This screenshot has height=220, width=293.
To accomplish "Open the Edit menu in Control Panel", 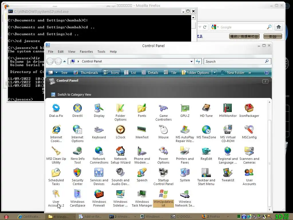I will tap(61, 52).
